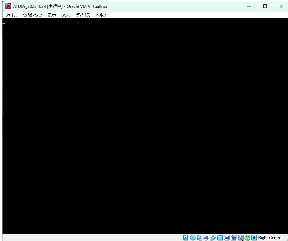Image resolution: width=288 pixels, height=241 pixels.
Task: Click the display settings status icon
Action: (227, 237)
